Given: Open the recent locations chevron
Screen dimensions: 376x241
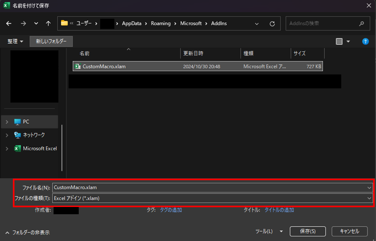Looking at the screenshot, I should tap(36, 24).
